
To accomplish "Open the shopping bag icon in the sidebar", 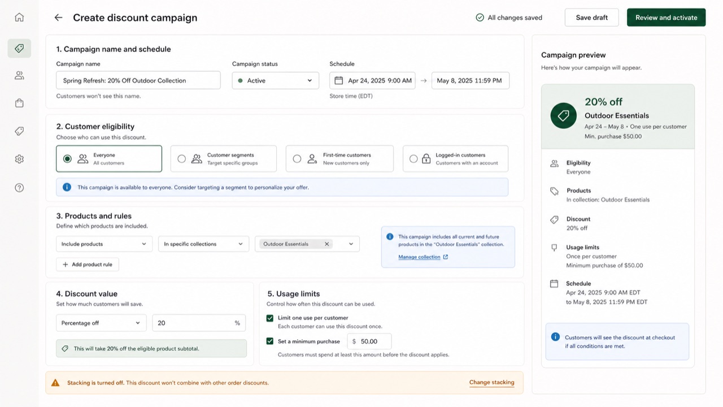I will click(x=19, y=103).
